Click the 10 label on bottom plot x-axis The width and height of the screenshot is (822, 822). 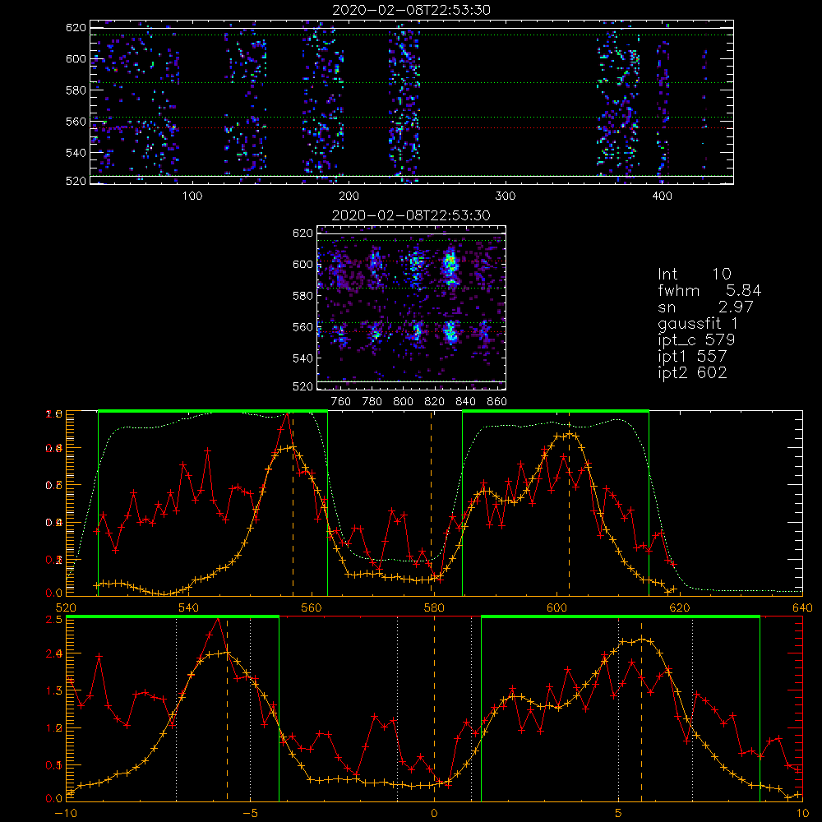802,813
